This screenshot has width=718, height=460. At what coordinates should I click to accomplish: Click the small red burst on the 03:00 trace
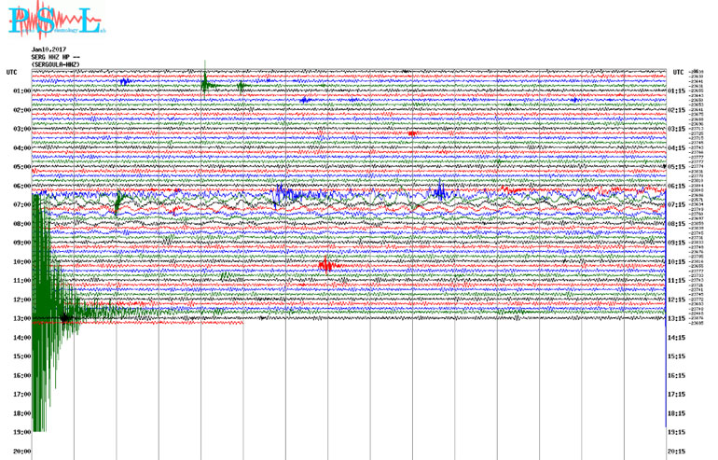(x=411, y=133)
